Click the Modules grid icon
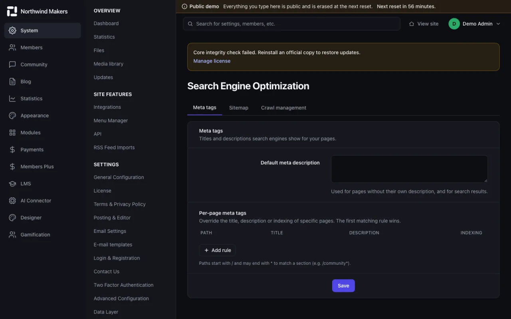 tap(12, 132)
